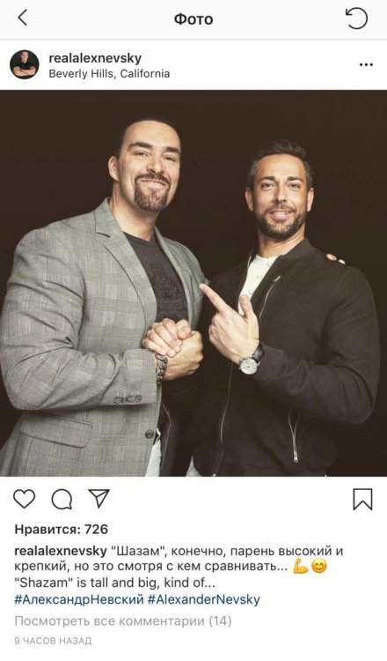
Task: Tap the main post photo
Action: [193, 283]
